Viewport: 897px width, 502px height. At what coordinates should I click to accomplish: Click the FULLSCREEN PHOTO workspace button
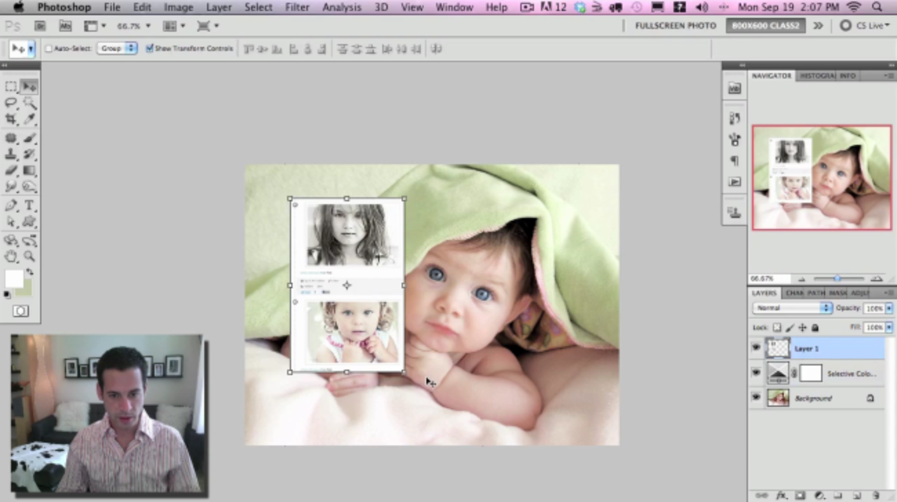675,26
